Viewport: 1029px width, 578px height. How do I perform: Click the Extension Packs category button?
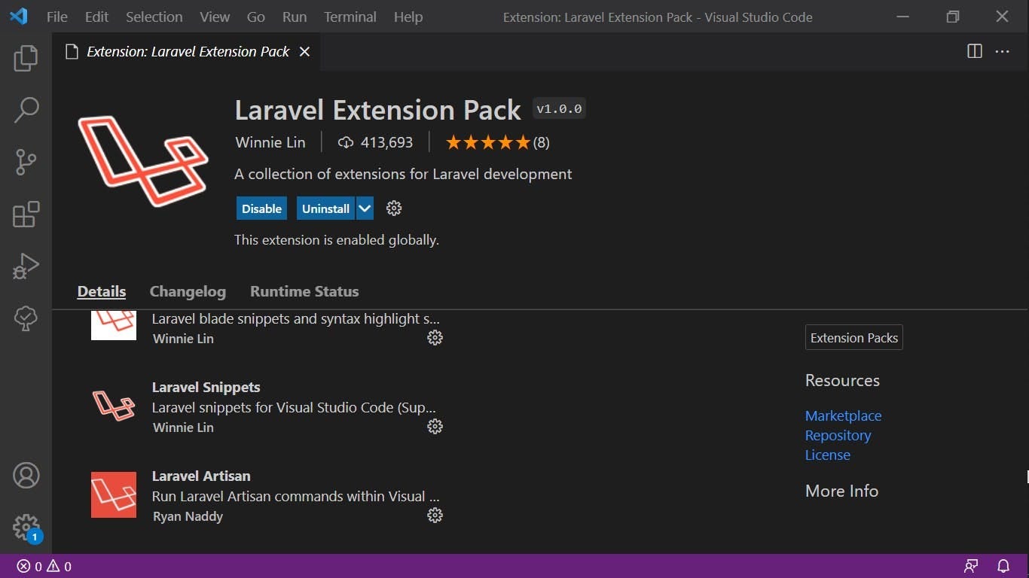(x=854, y=338)
